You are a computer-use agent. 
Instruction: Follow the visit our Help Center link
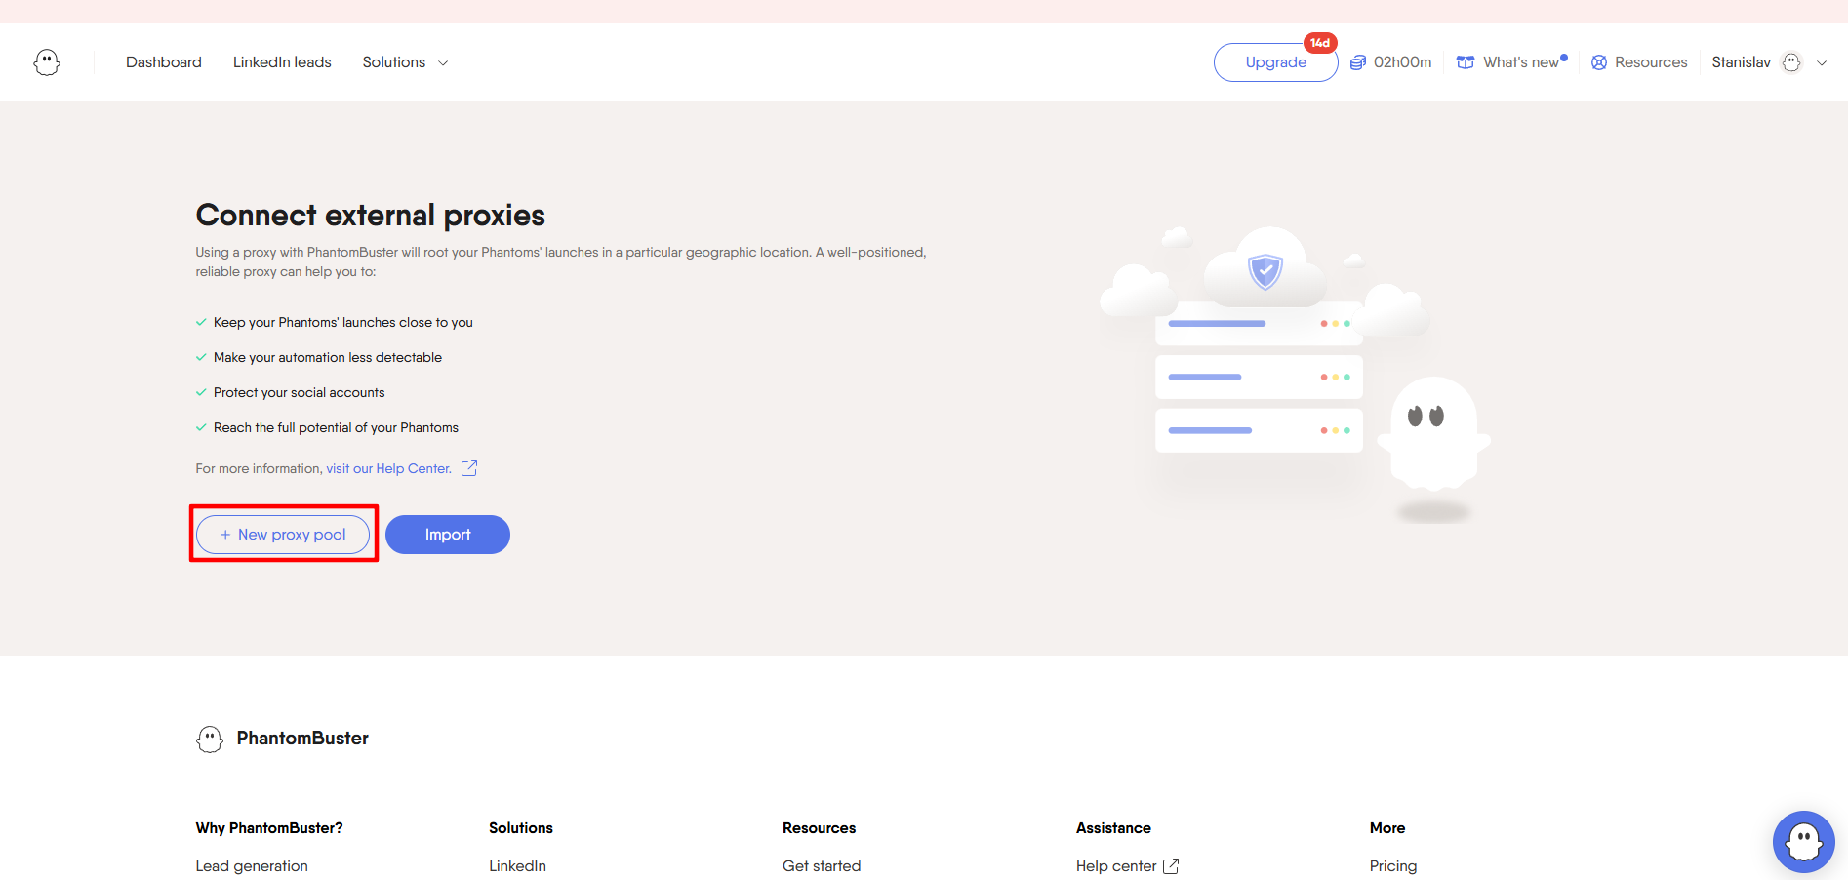tap(388, 468)
